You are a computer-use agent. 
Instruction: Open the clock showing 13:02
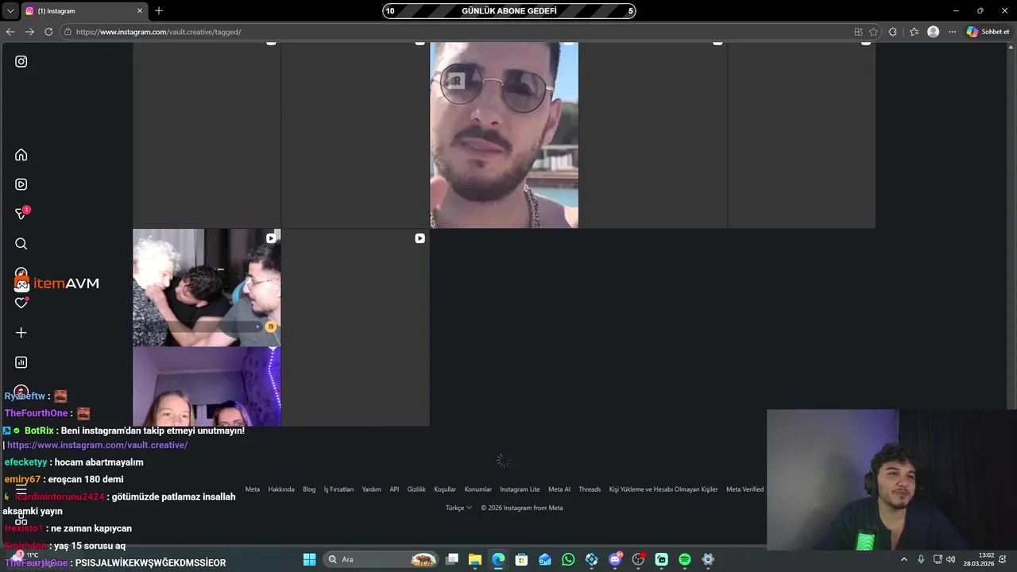coord(979,559)
